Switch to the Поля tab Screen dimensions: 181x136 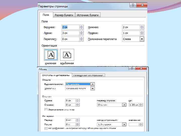[46, 15]
